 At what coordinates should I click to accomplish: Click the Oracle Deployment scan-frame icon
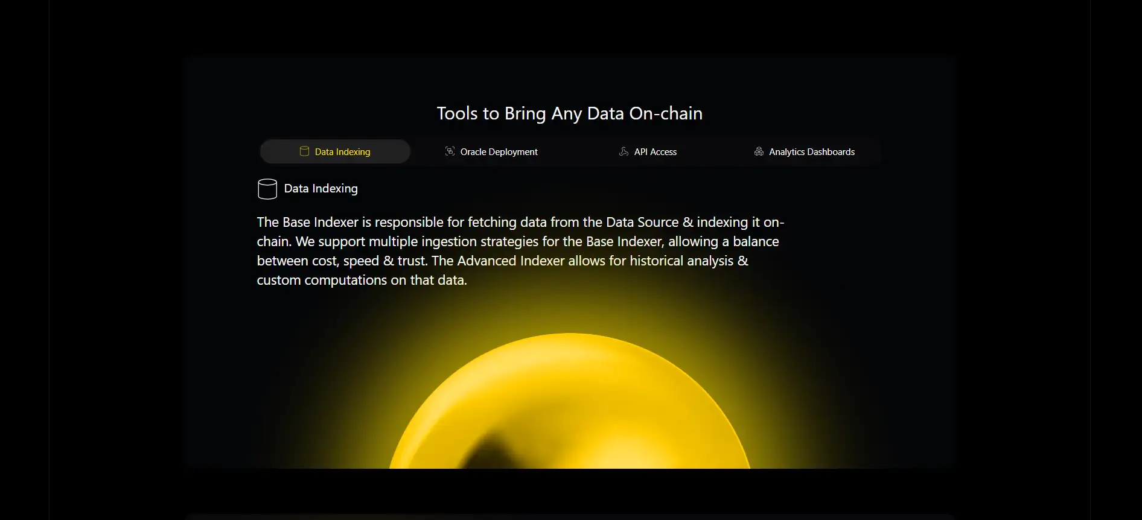450,151
